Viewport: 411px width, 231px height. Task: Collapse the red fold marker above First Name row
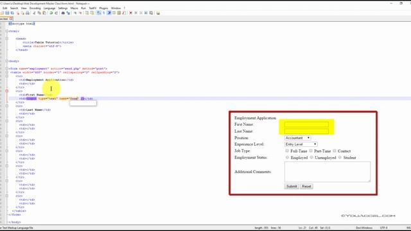coord(7,91)
